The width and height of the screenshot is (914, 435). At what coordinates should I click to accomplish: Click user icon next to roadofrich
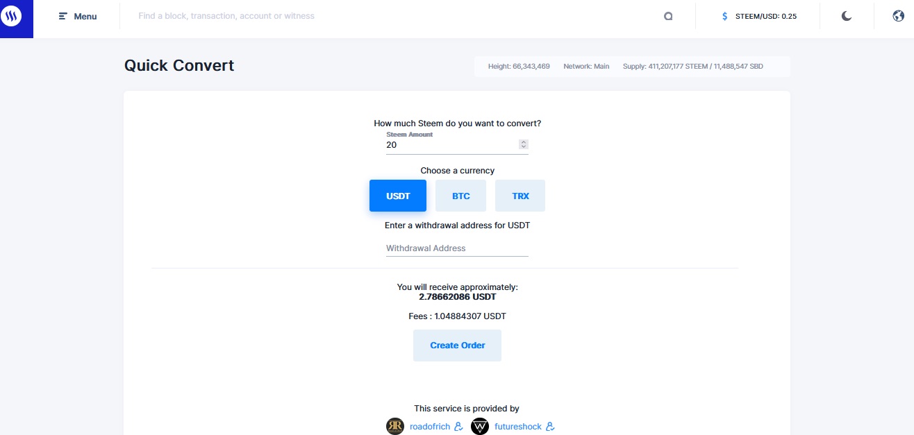tap(458, 426)
